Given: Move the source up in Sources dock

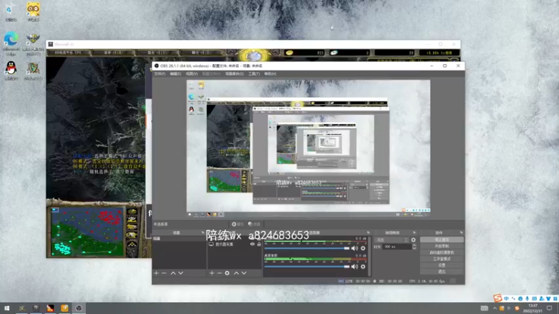Looking at the screenshot, I should 236,273.
